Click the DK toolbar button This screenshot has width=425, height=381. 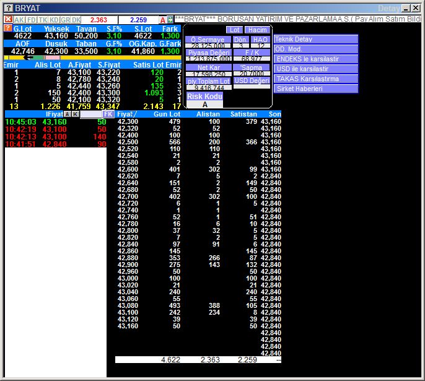click(x=76, y=20)
